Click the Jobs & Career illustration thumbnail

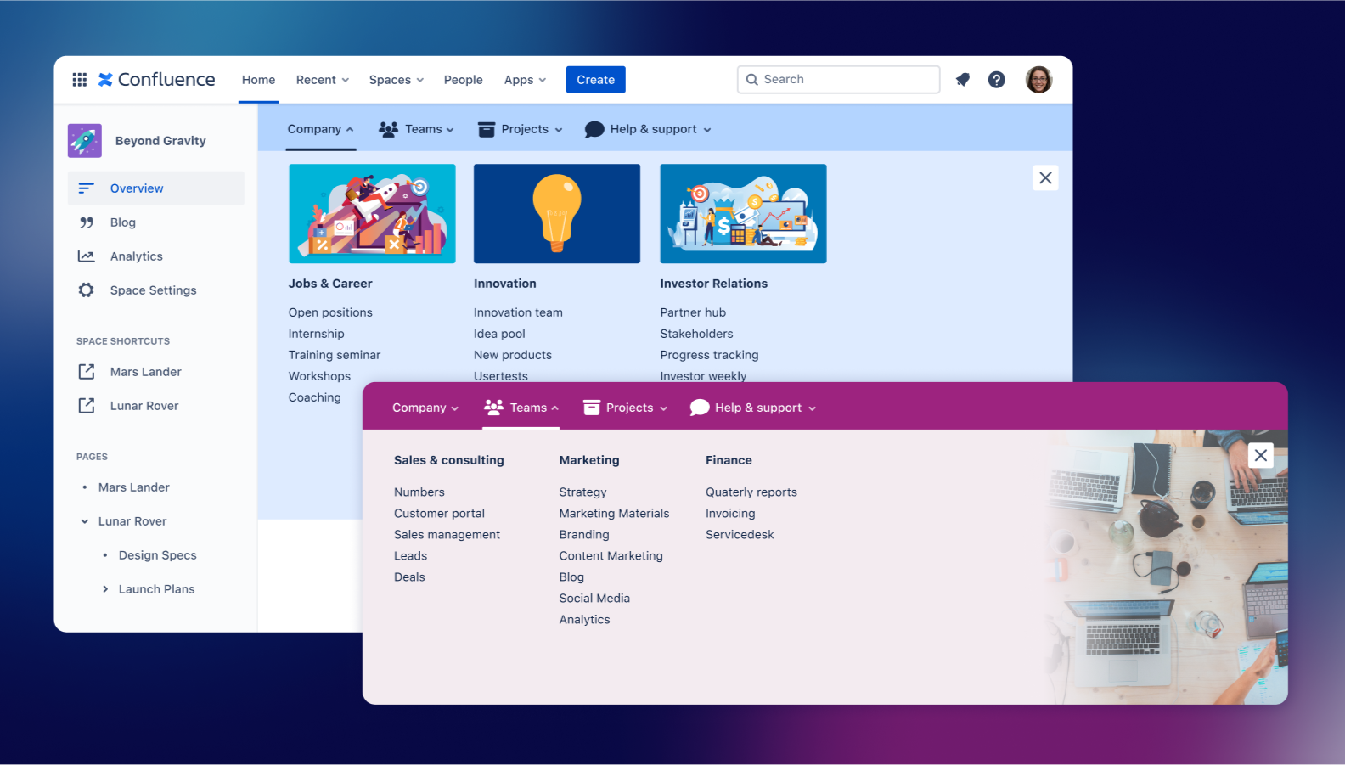(372, 214)
